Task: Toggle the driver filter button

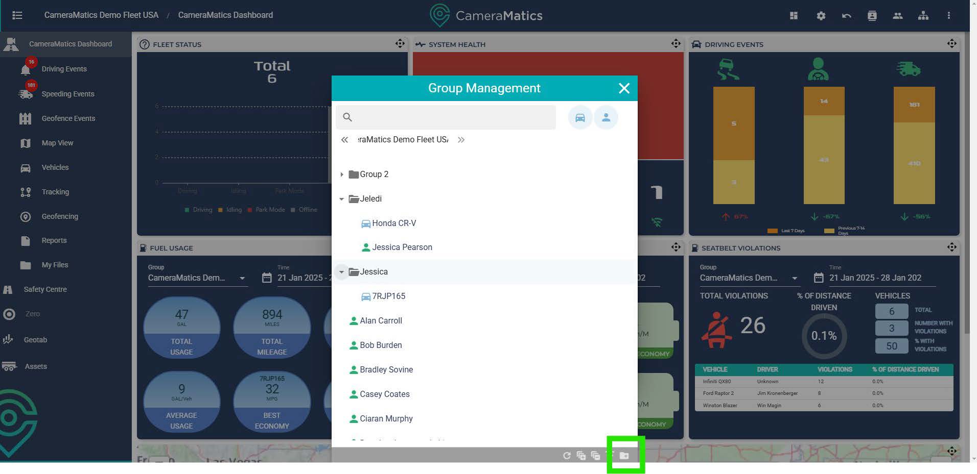Action: [x=606, y=118]
